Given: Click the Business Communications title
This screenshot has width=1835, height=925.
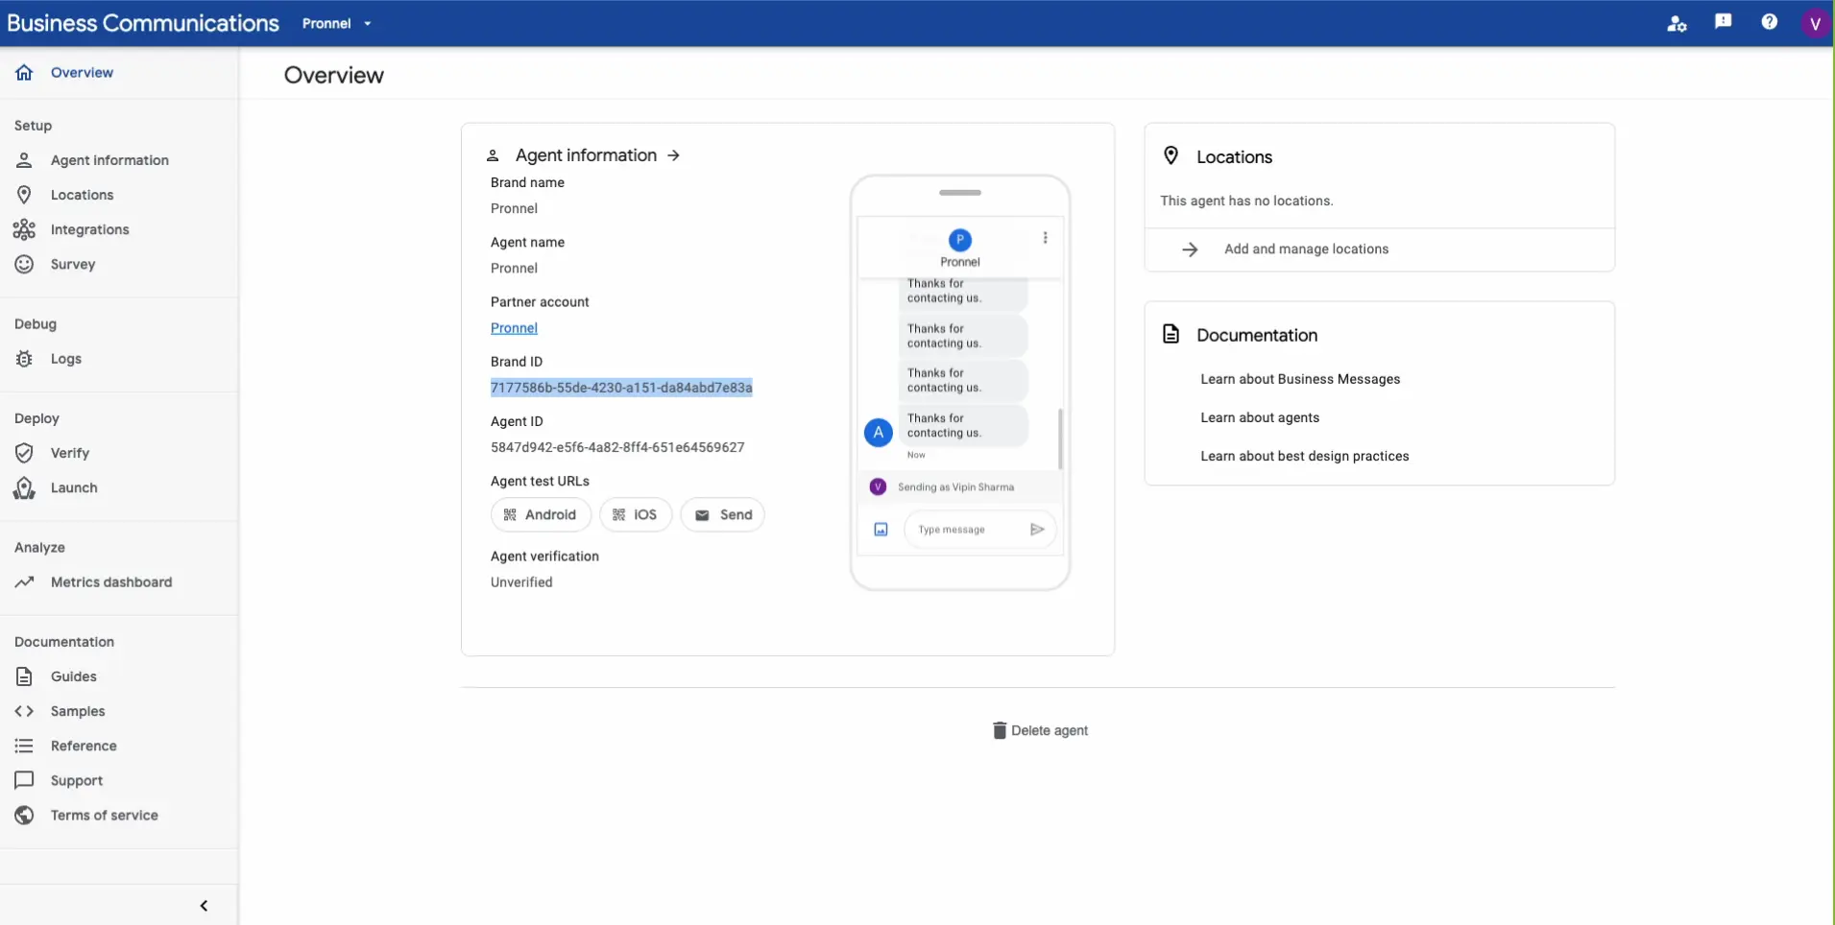Looking at the screenshot, I should [x=142, y=23].
